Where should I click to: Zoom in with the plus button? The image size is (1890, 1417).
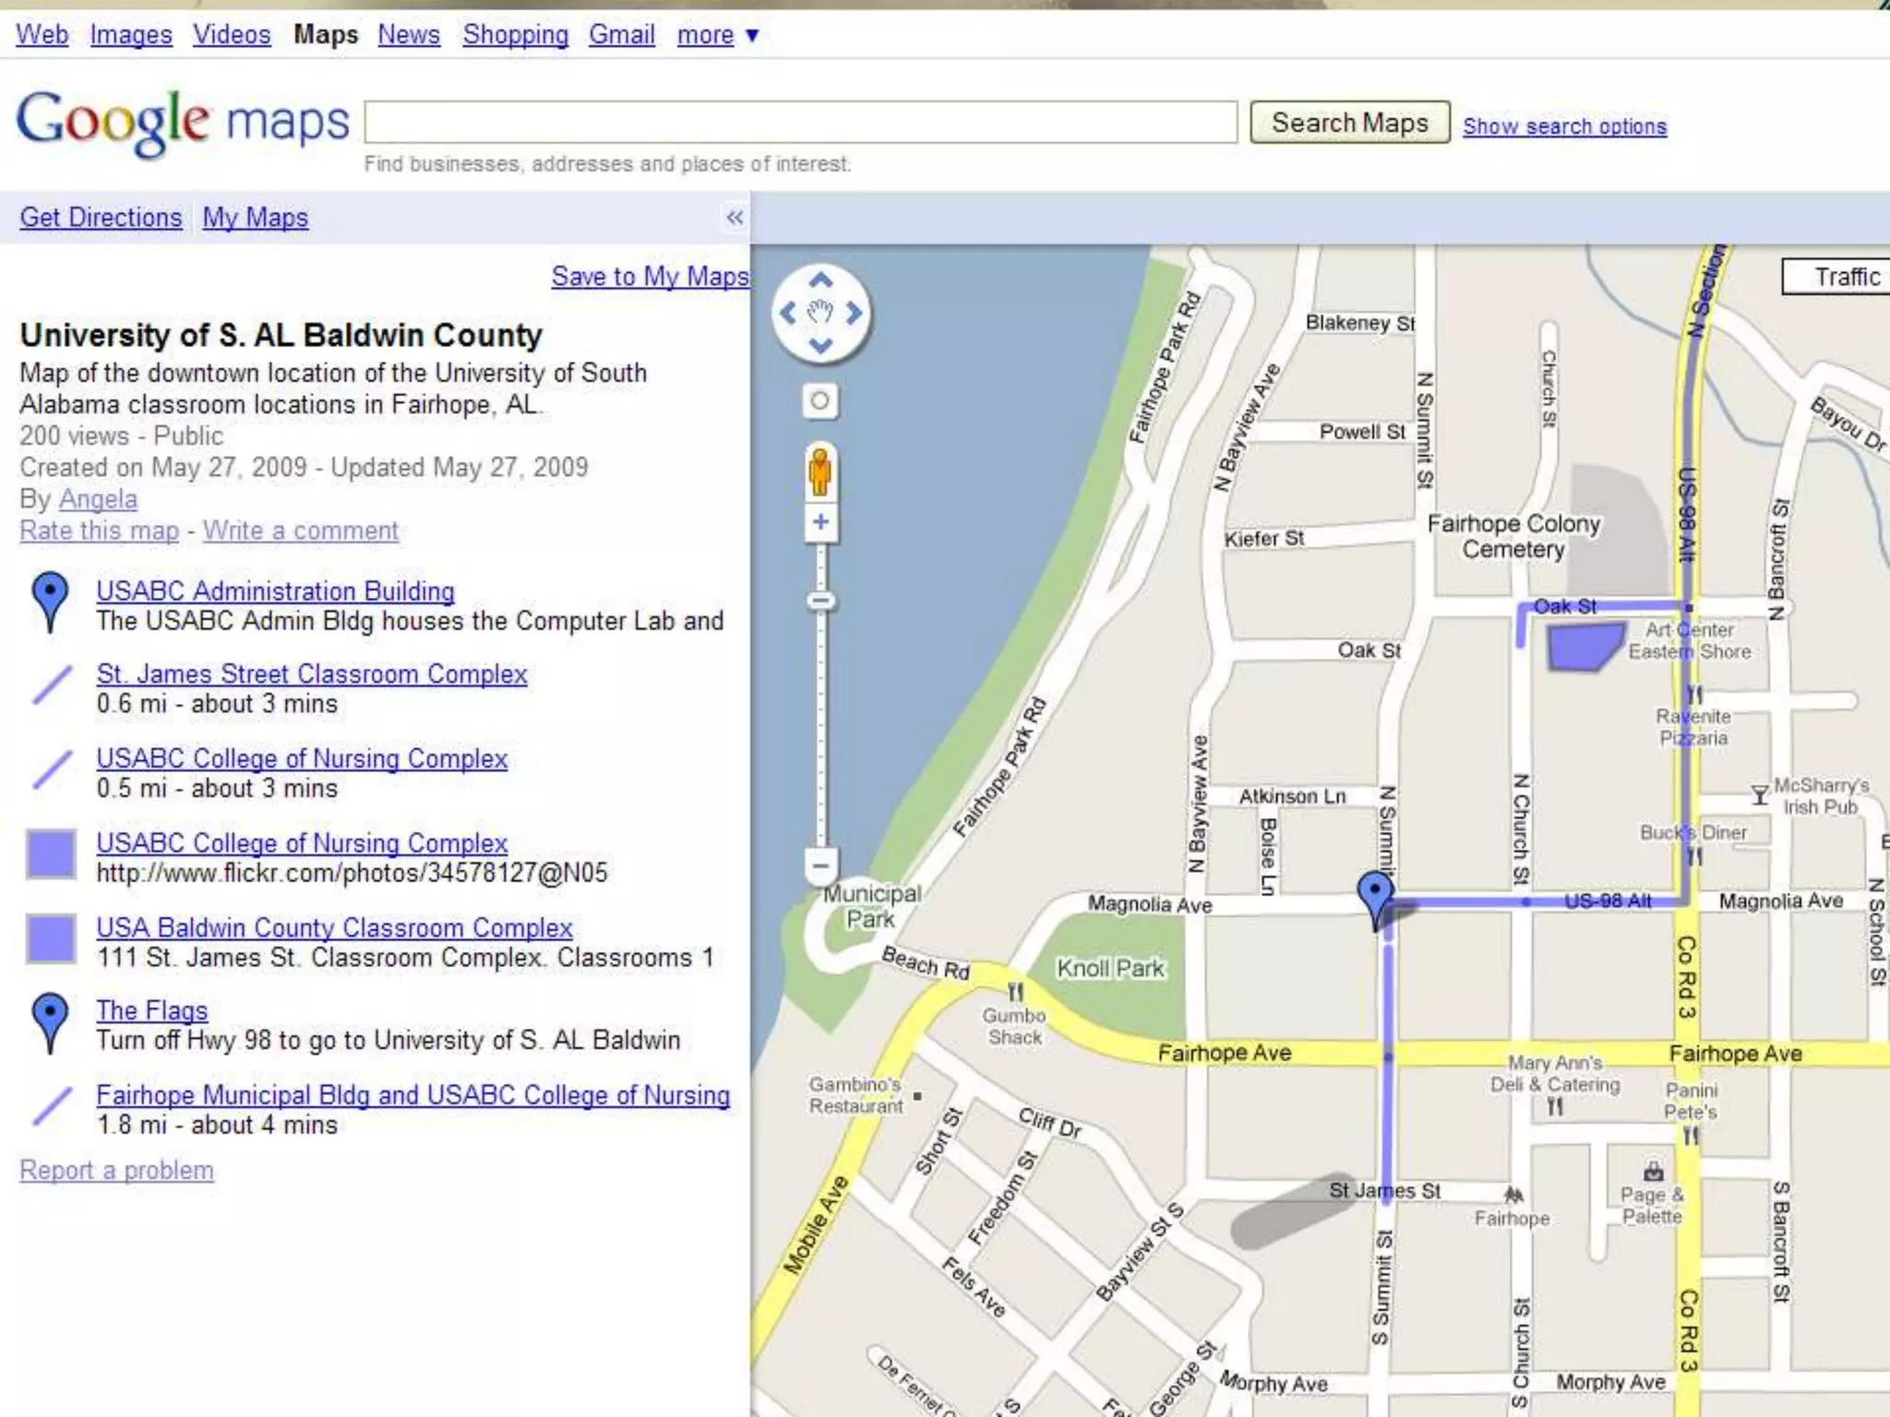pos(820,522)
